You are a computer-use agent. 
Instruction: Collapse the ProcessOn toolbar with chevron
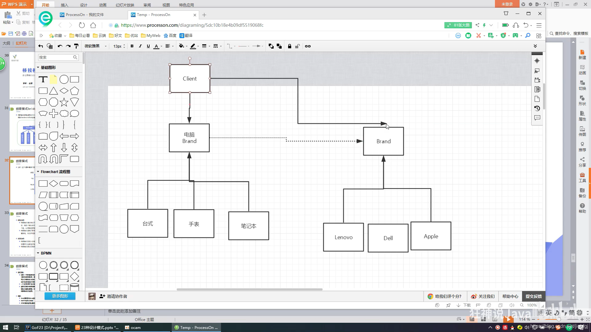(535, 46)
